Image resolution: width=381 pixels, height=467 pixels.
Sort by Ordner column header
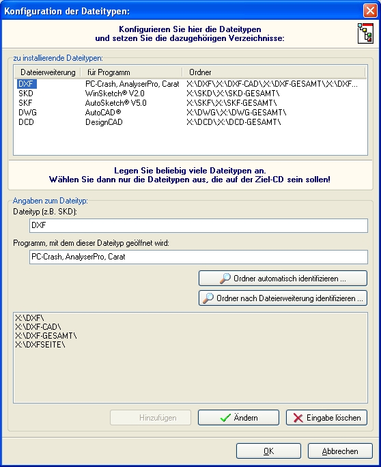pyautogui.click(x=274, y=72)
